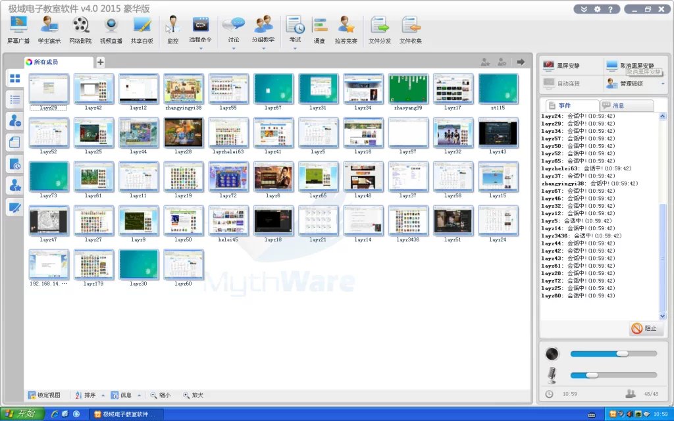Adjust the speaker volume slider

(x=613, y=353)
